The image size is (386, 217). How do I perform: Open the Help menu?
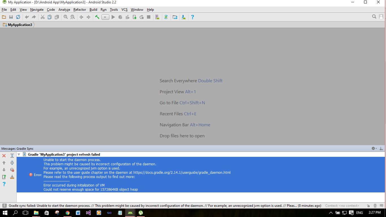point(150,10)
